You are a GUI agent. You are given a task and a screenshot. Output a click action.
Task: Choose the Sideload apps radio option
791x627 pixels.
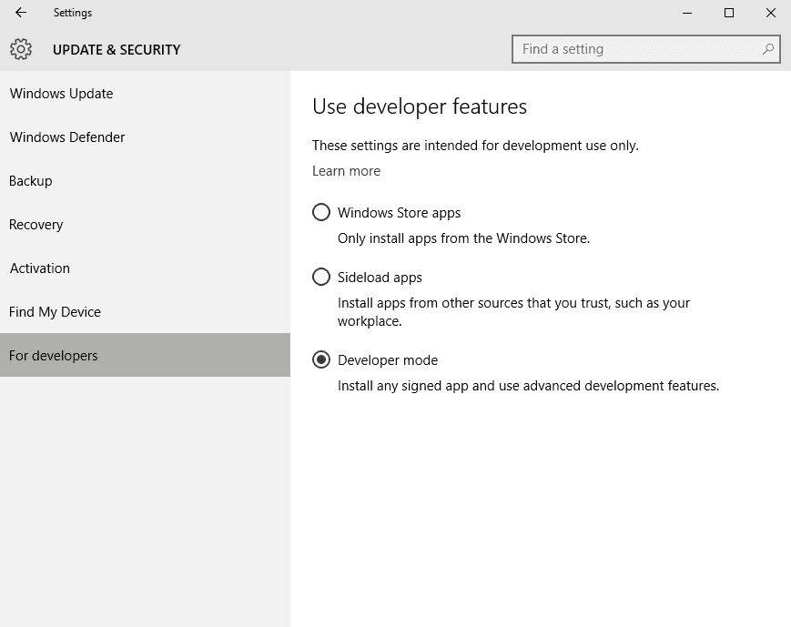(321, 278)
